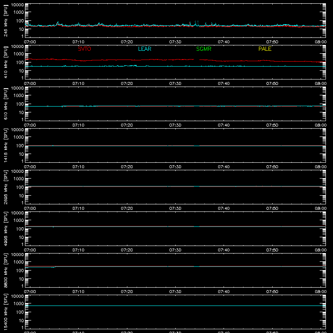Click 07:20 tick under the 410 MHz plot
The image size is (333, 333).
(127, 84)
